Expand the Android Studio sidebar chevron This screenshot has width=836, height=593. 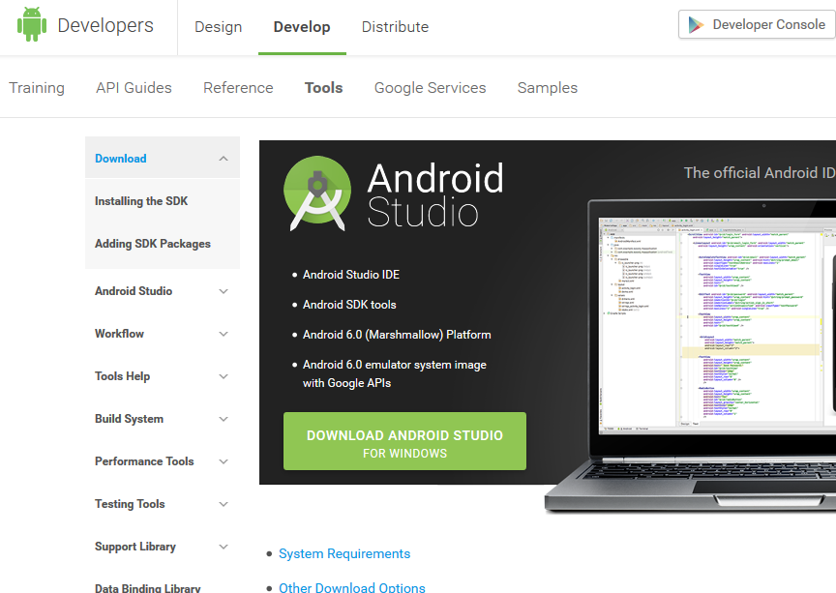(224, 291)
